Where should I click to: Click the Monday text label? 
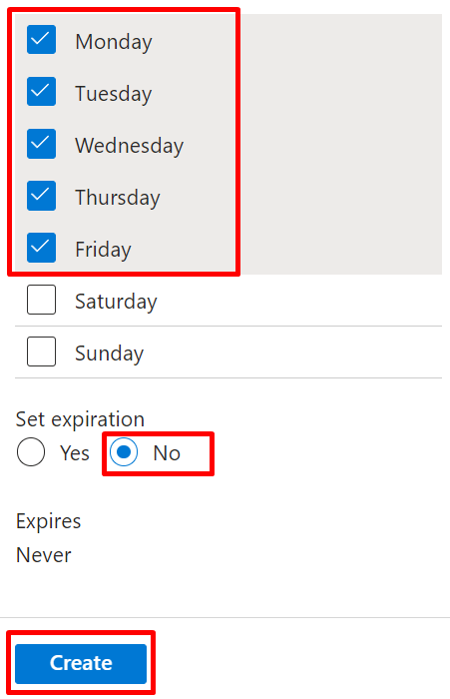tap(114, 42)
